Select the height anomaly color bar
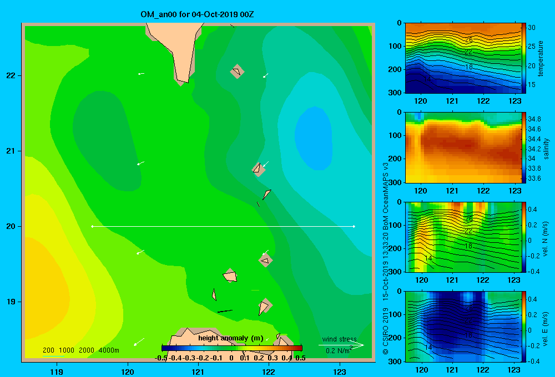Screen dimensions: 555x377 [231, 348]
